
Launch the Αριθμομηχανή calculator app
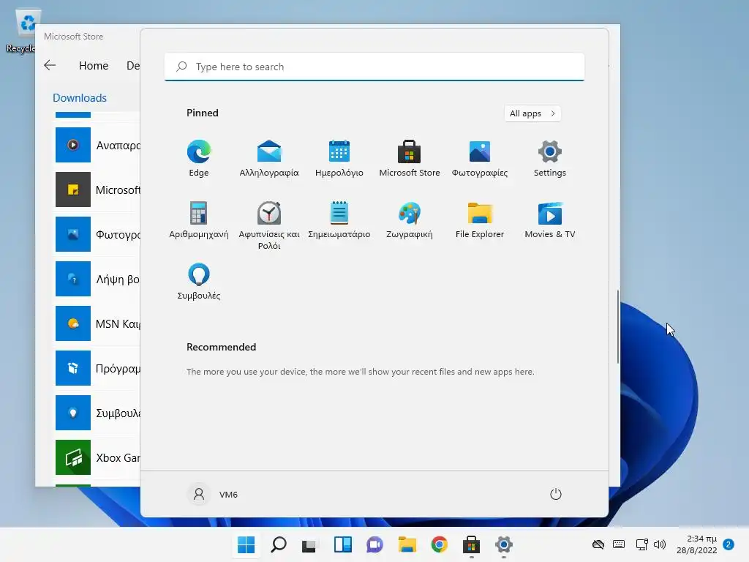[x=199, y=220]
